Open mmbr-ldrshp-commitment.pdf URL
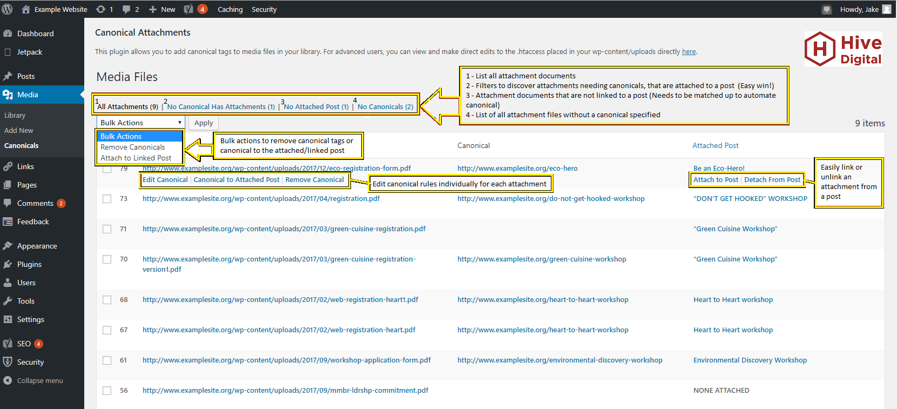 (x=285, y=391)
